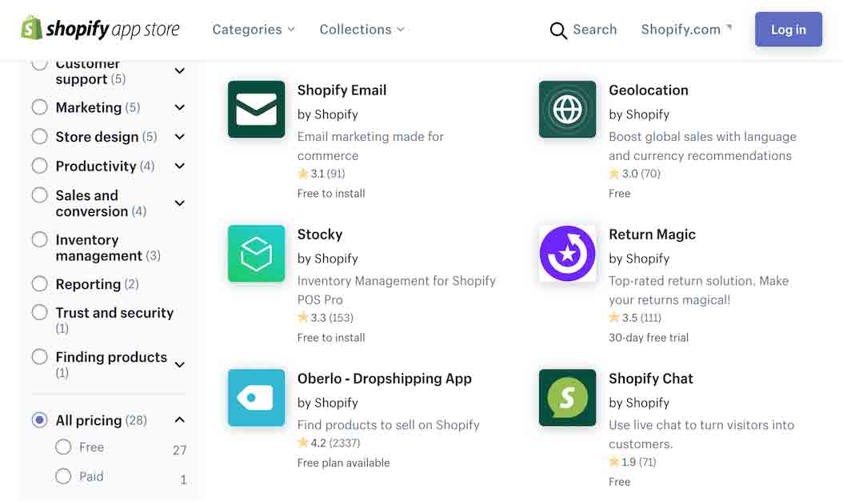Select the Finding products radio button
Screen dimensions: 843x501
pyautogui.click(x=39, y=356)
